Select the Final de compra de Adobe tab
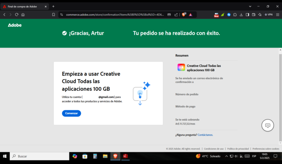282x164 pixels. [24, 7]
